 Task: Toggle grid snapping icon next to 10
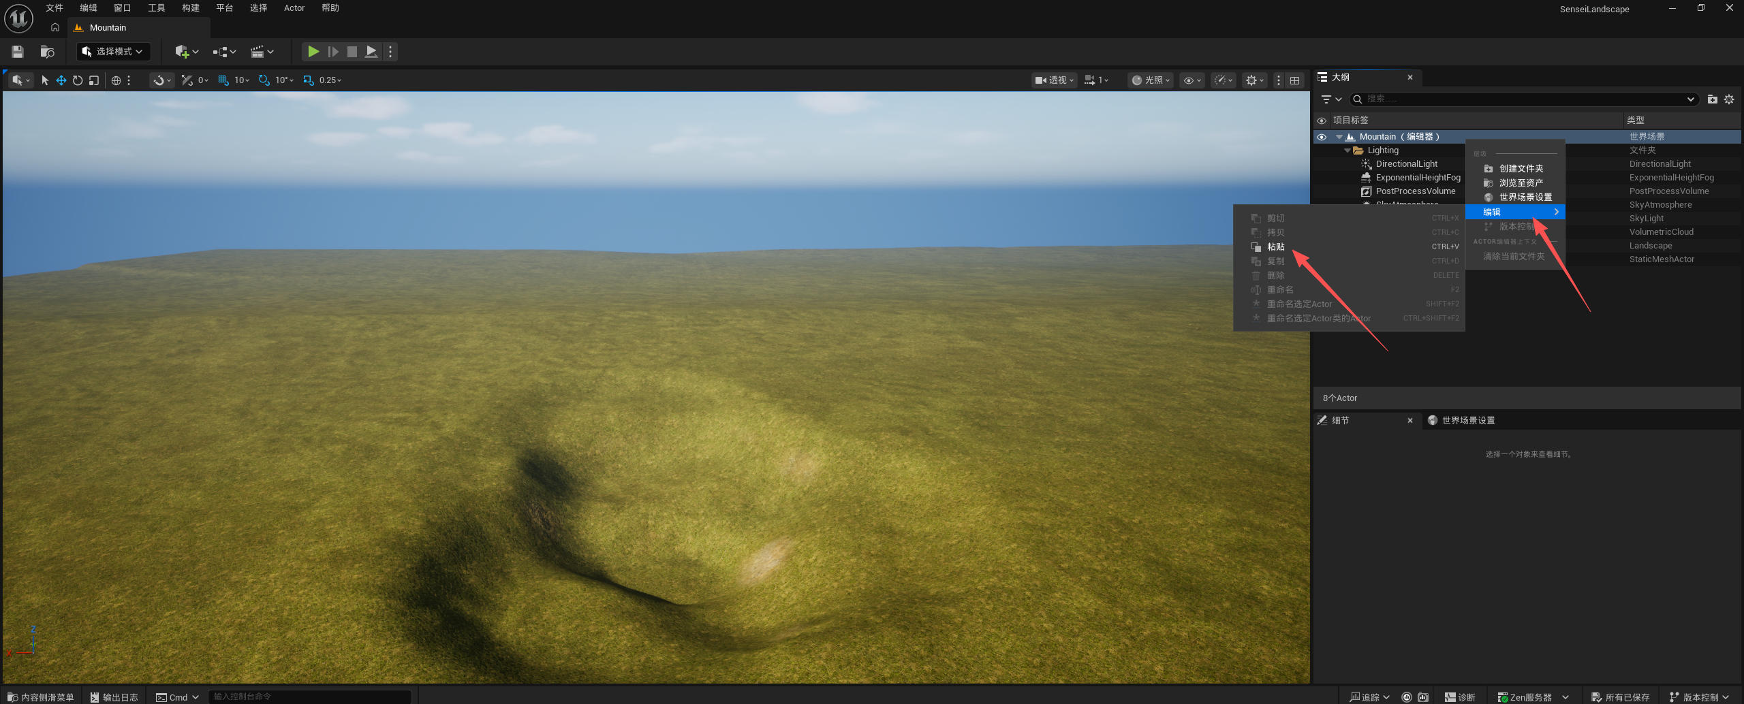tap(223, 80)
